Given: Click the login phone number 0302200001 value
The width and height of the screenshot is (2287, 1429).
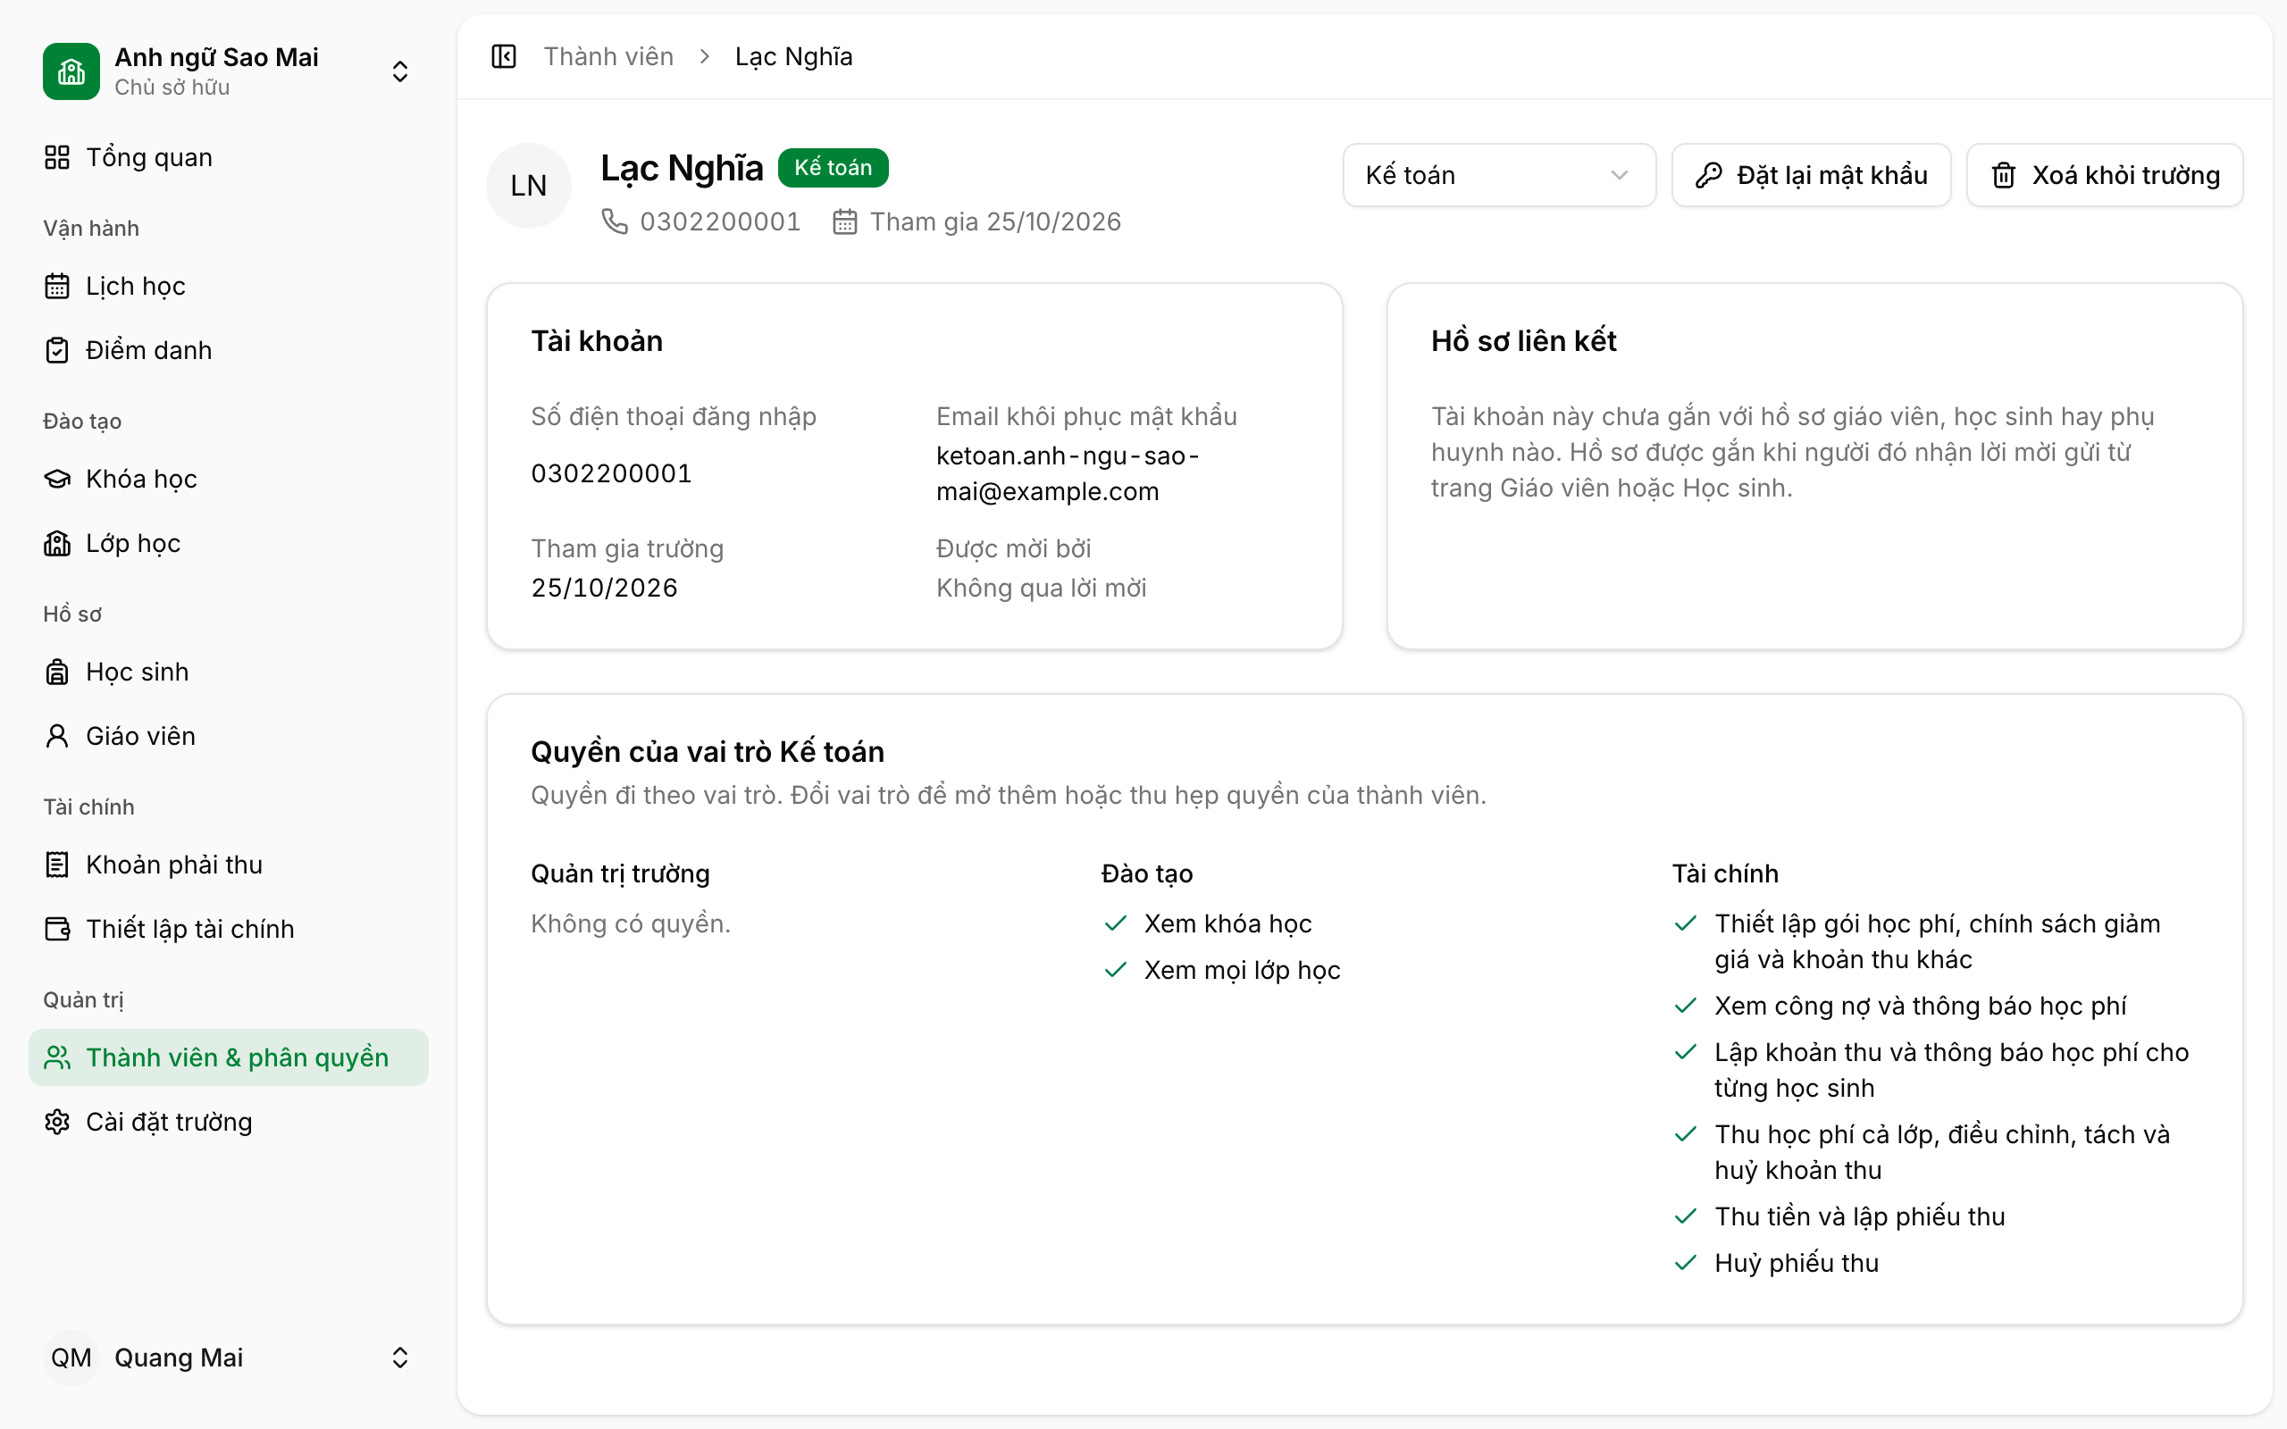Looking at the screenshot, I should [x=611, y=472].
